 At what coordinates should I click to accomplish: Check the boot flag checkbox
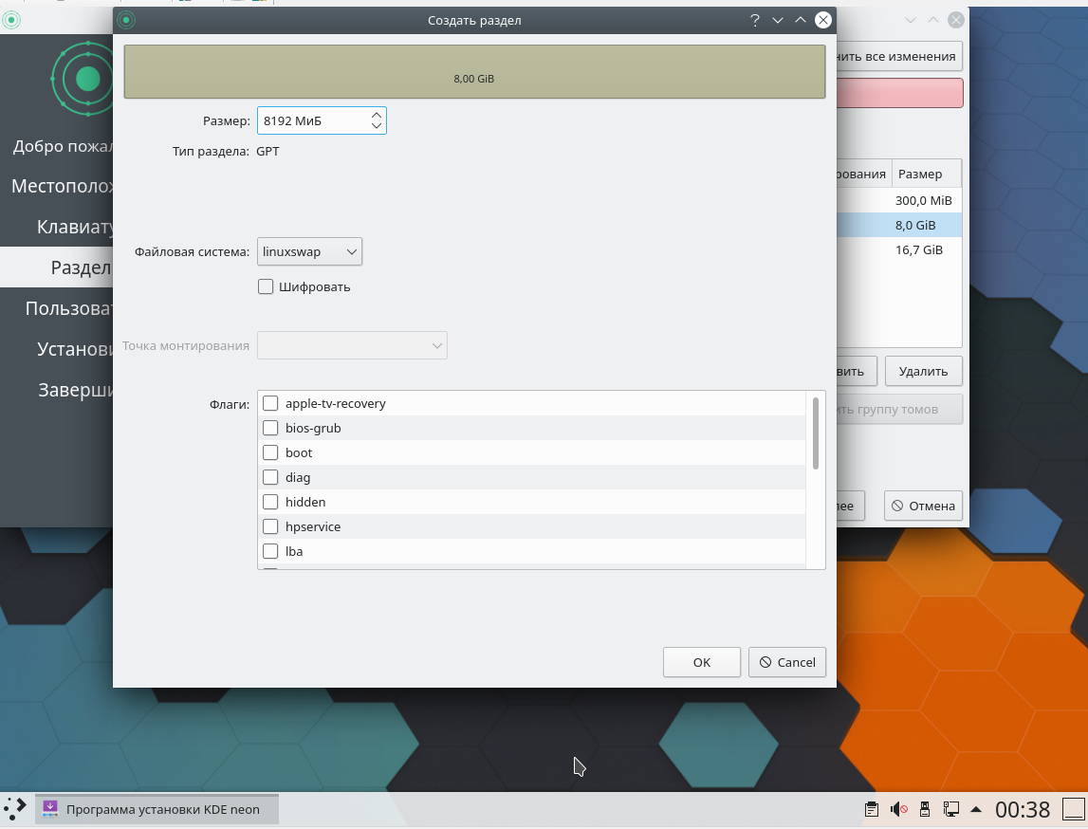[x=270, y=452]
